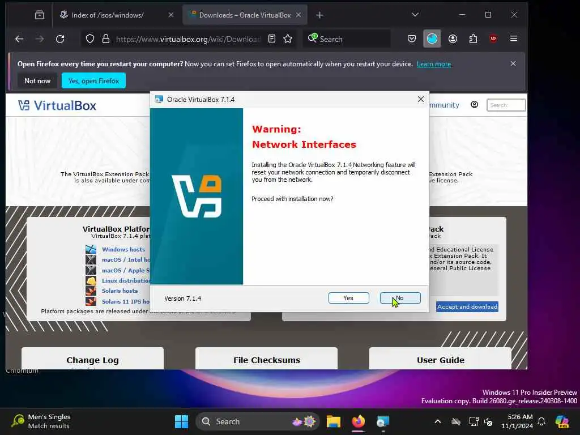Open Firefox View icon in tab bar
This screenshot has height=435, width=580.
[40, 15]
